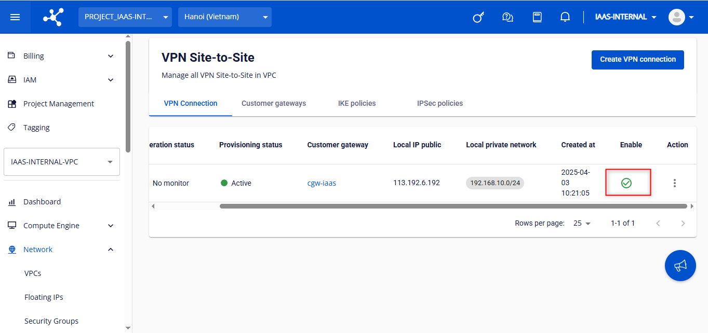Viewport: 708px width, 333px height.
Task: Click the platform logo in header
Action: click(53, 17)
